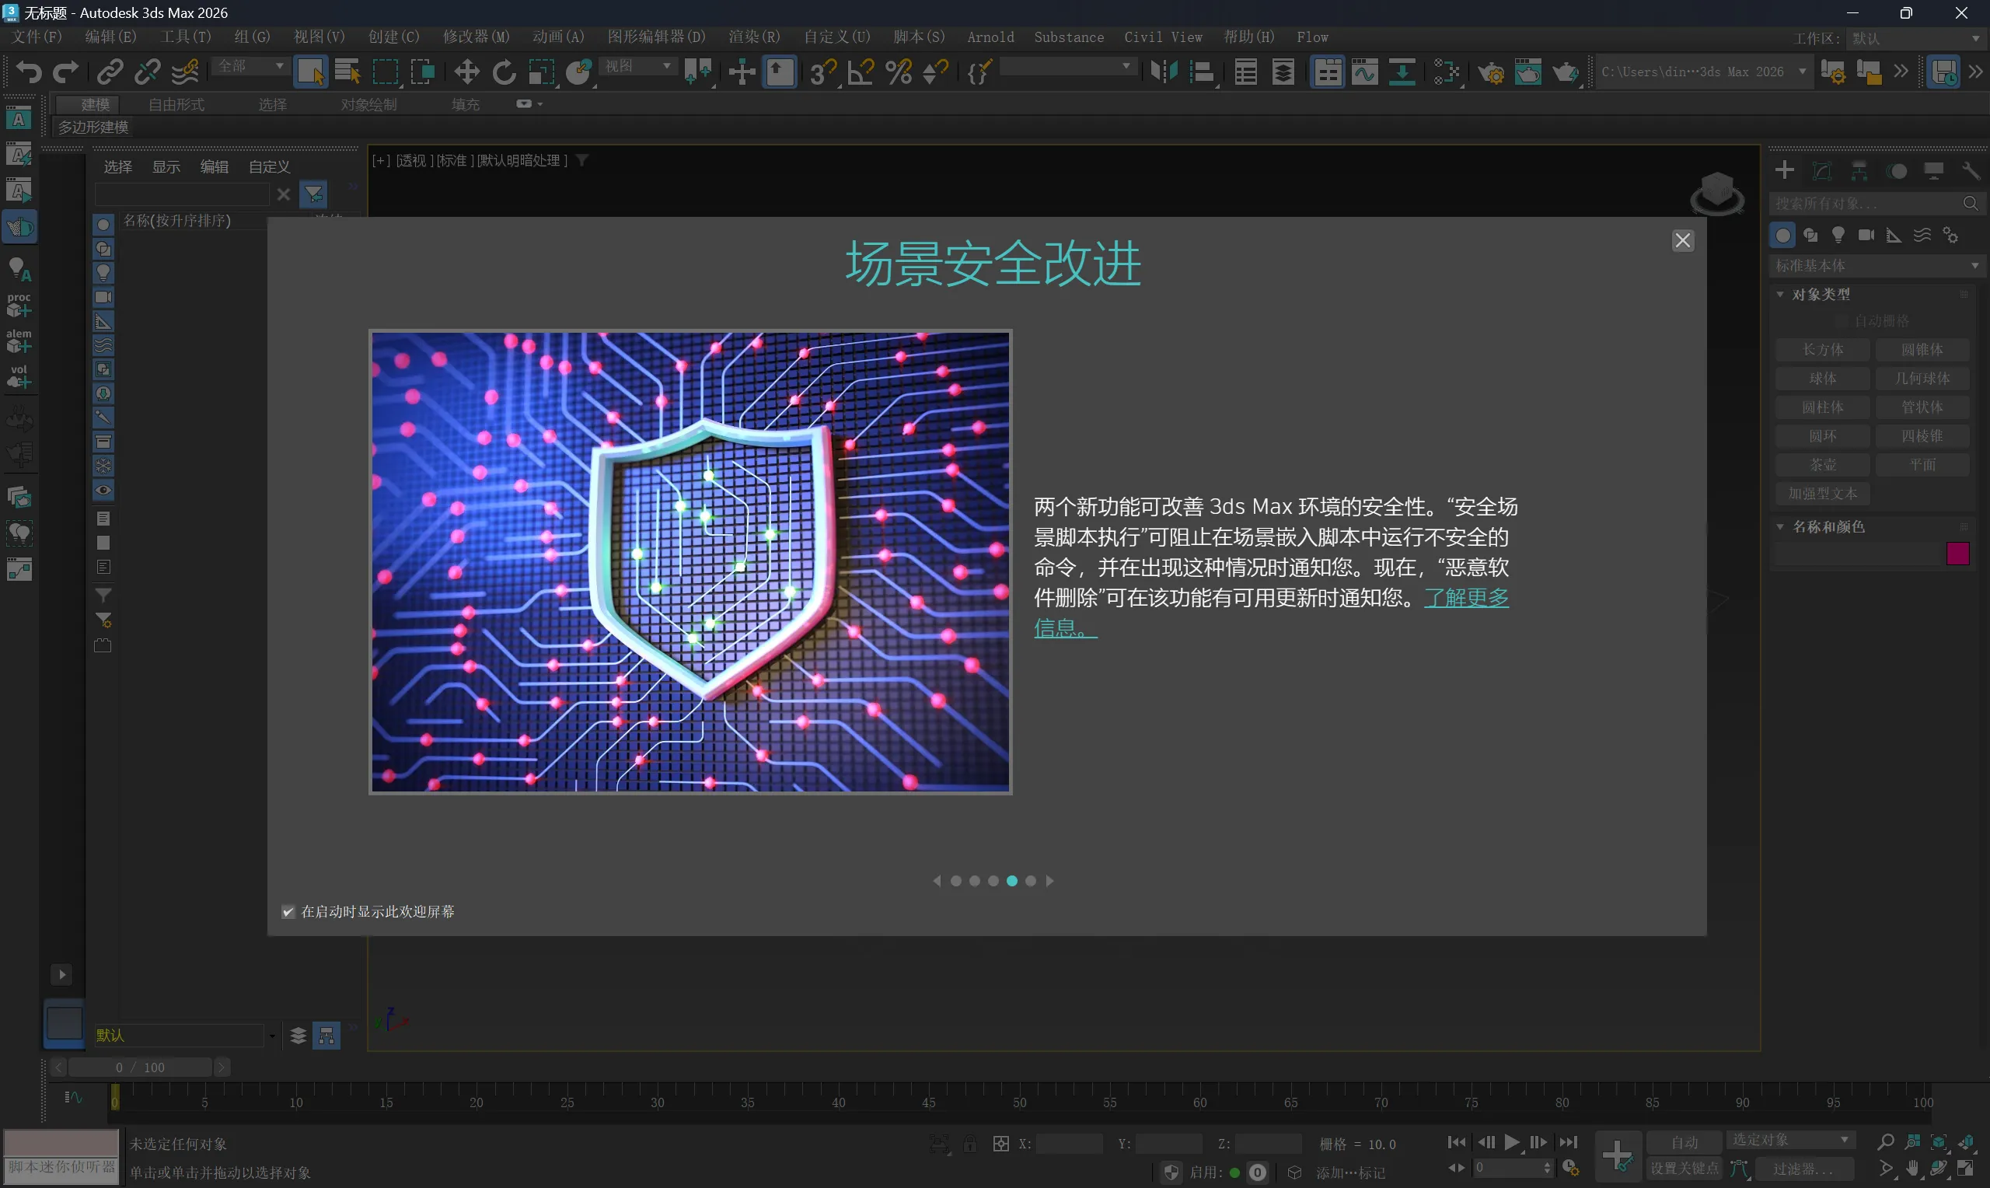Click the object color swatch
The image size is (1990, 1188).
coord(1957,554)
